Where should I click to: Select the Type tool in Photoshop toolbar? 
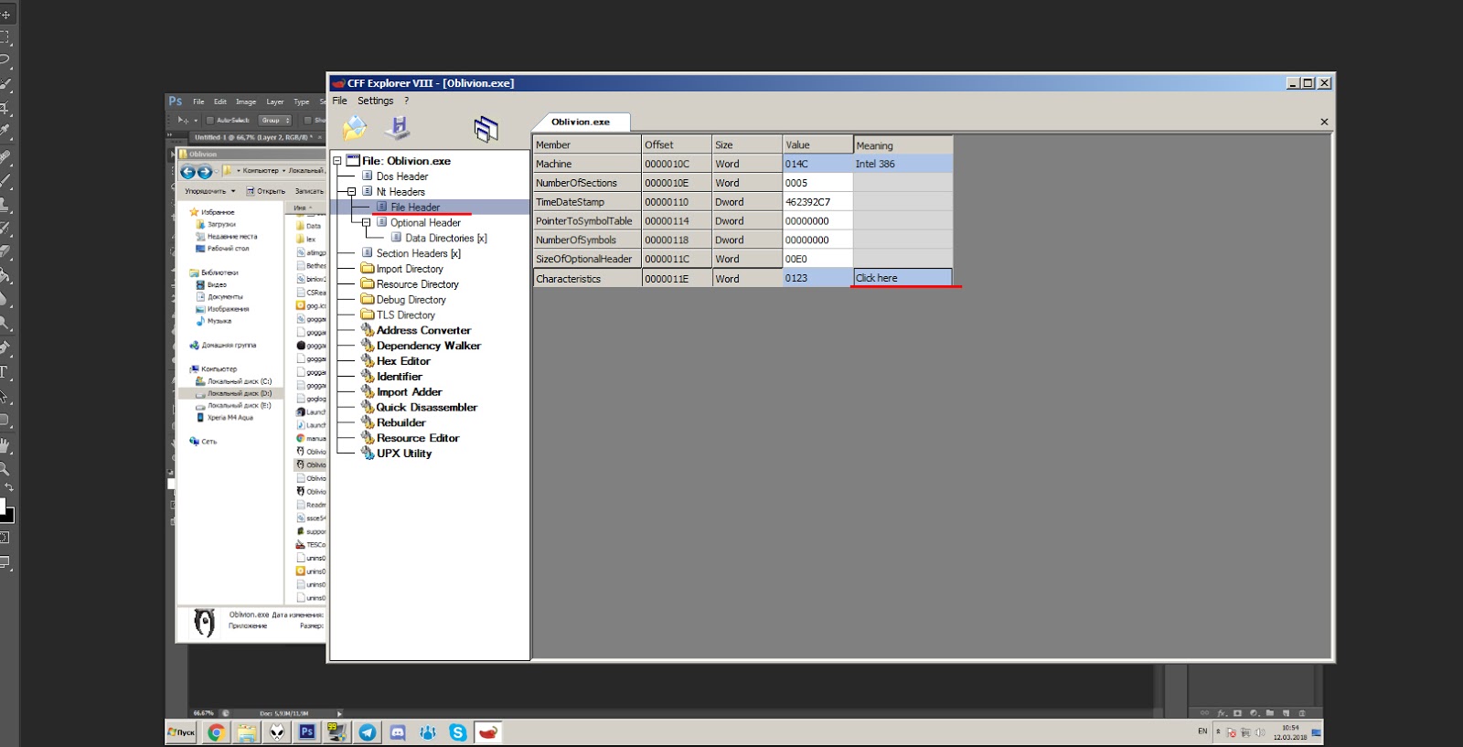(x=5, y=372)
